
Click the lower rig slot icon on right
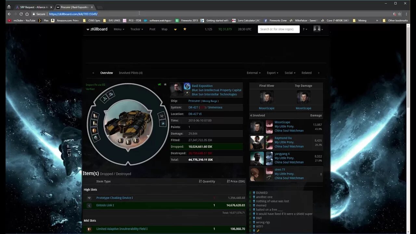pyautogui.click(x=163, y=123)
